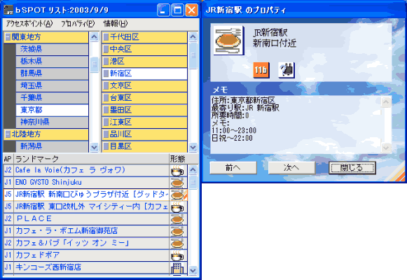Click the prefecture tree scrollbar thumb

[95, 64]
